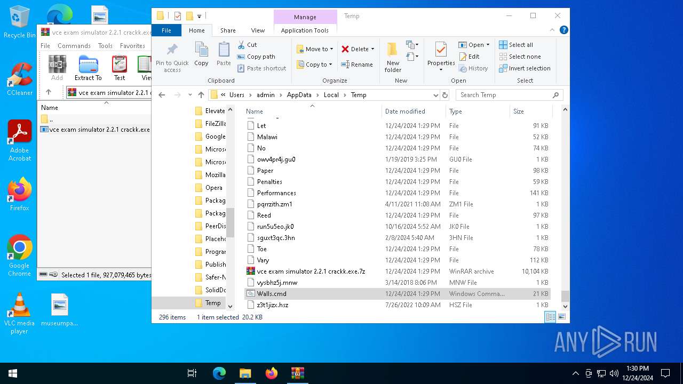Select the Malawi file
This screenshot has width=683, height=384.
tap(397, 137)
